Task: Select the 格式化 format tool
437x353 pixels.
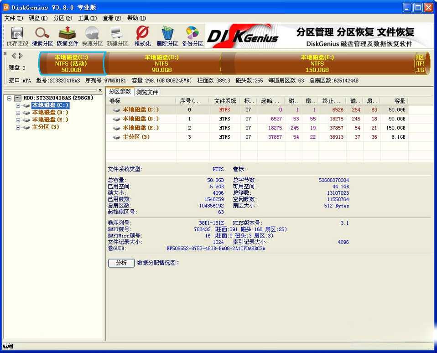Action: 142,36
